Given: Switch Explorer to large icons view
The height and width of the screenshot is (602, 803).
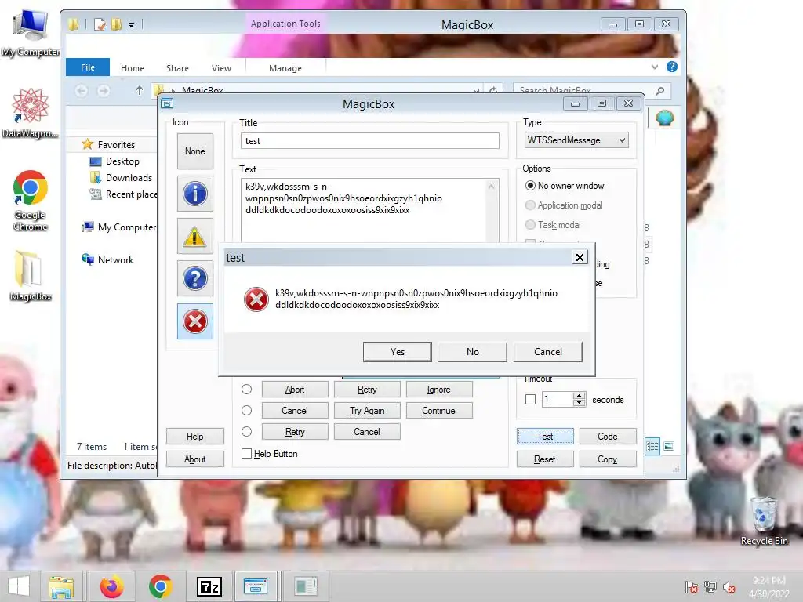Looking at the screenshot, I should [x=669, y=446].
